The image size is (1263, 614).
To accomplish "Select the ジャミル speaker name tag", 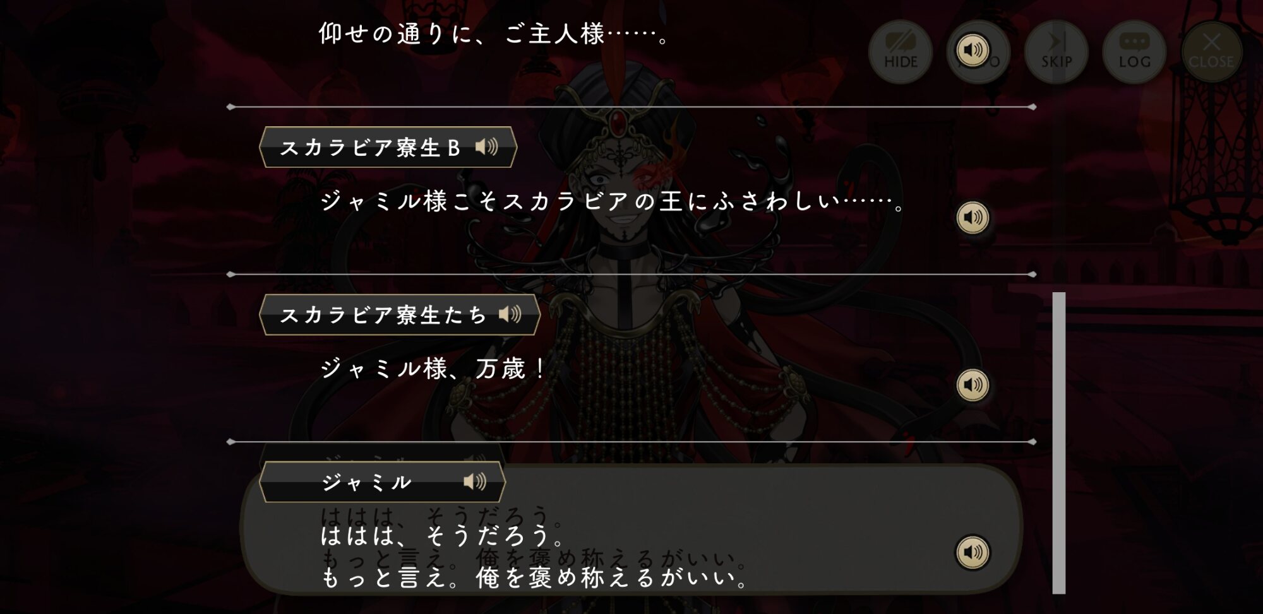I will coord(383,482).
